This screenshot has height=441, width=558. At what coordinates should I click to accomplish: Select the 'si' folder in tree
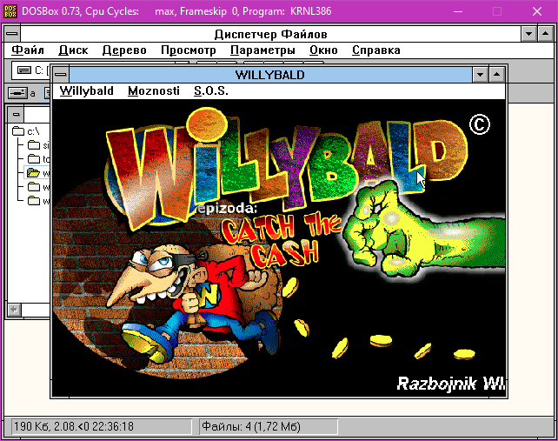(x=38, y=145)
